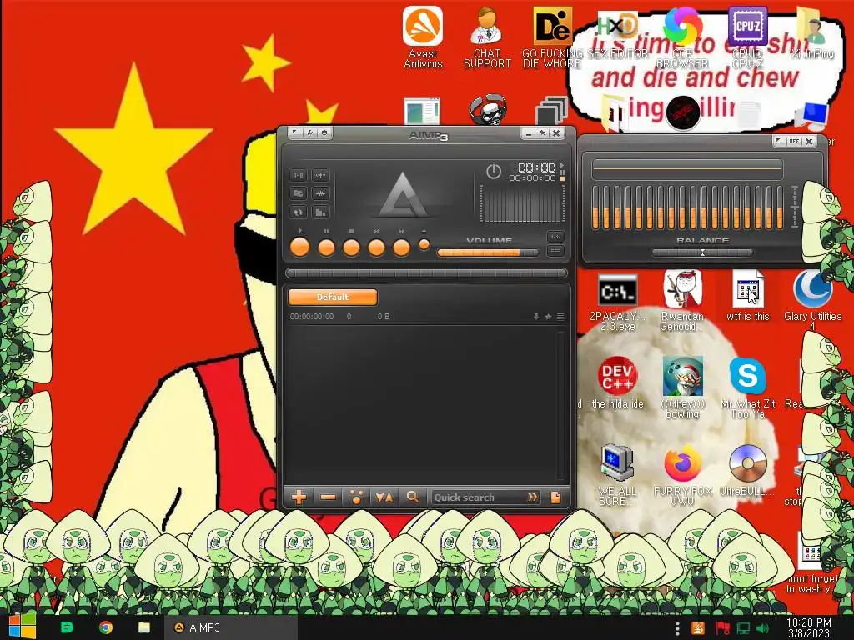The width and height of the screenshot is (854, 640).
Task: Open the FURRY FOX UWU Firefox icon
Action: 682,475
